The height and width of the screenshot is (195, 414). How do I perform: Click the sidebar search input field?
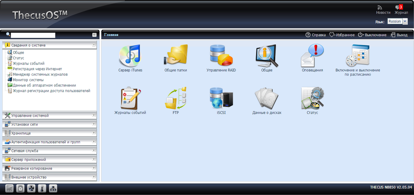pos(33,35)
